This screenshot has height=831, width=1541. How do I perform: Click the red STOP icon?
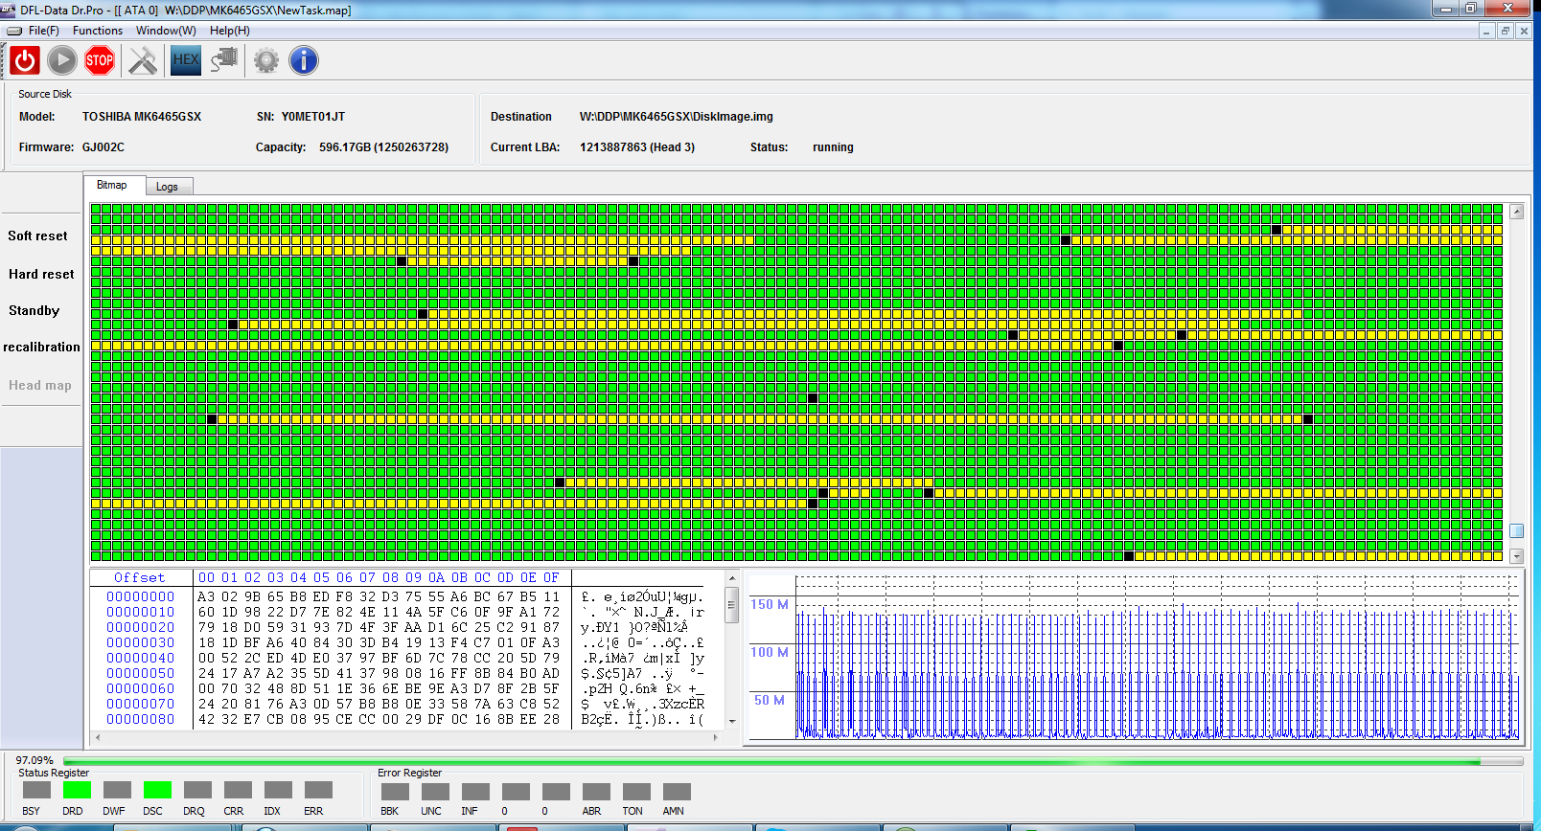point(100,61)
